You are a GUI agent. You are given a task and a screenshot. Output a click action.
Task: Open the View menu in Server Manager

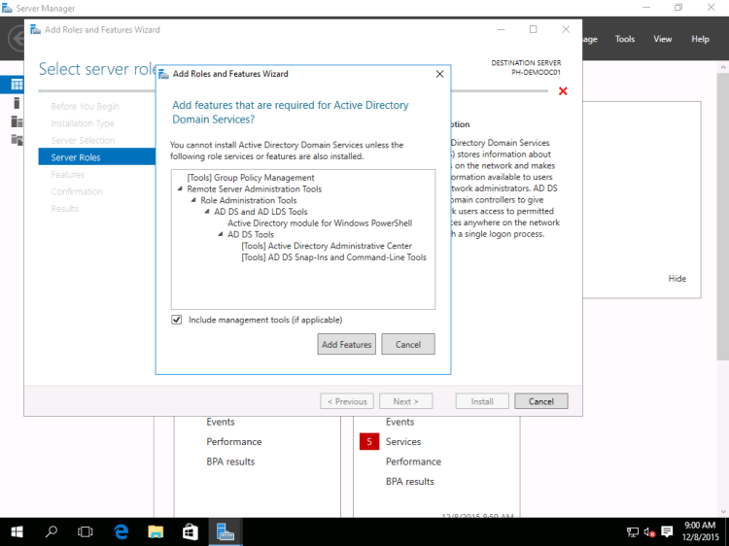coord(662,39)
